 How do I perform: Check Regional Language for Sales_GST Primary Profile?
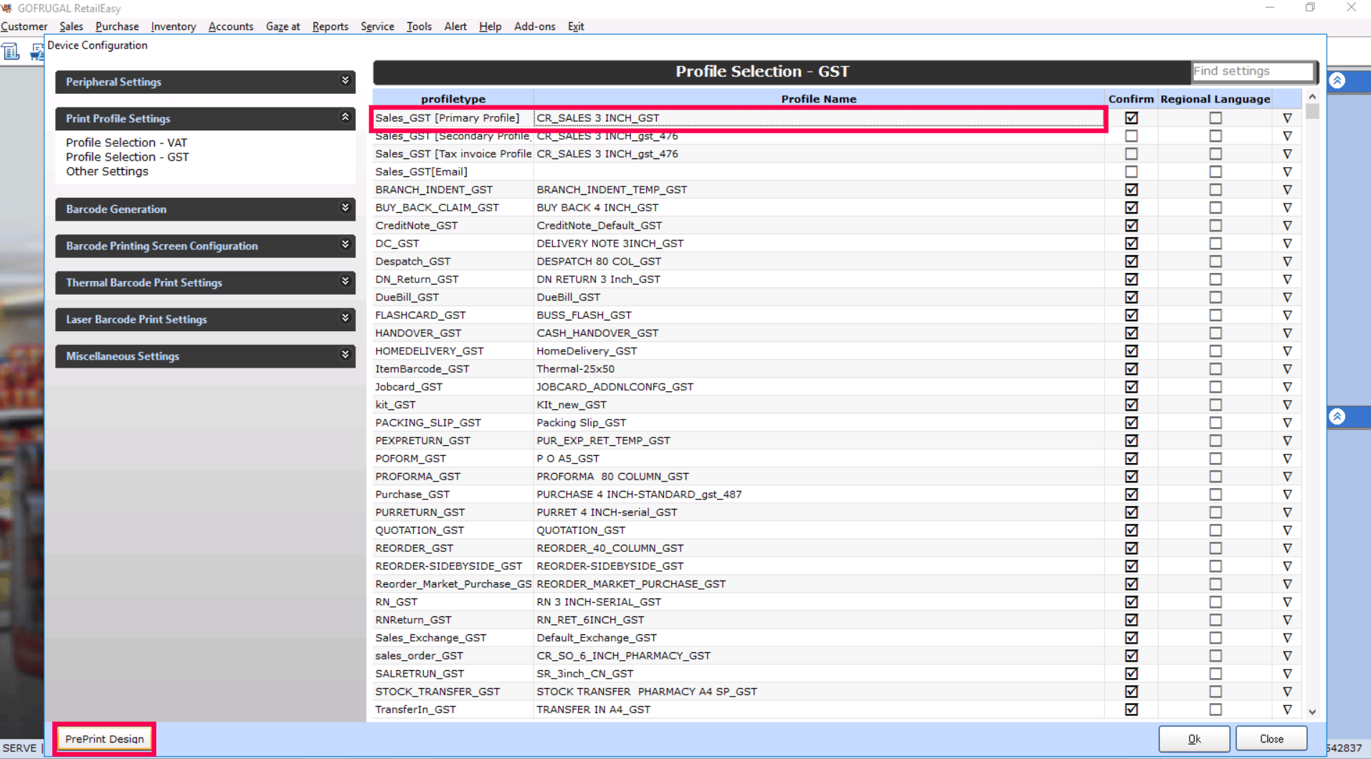pyautogui.click(x=1215, y=118)
